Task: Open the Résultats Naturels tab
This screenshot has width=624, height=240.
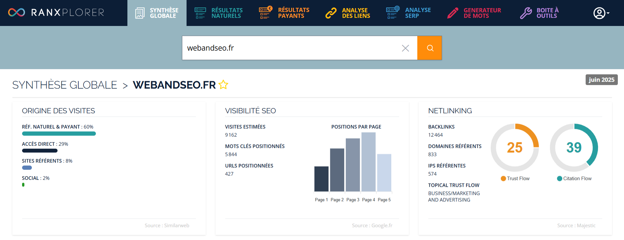Action: (x=219, y=13)
